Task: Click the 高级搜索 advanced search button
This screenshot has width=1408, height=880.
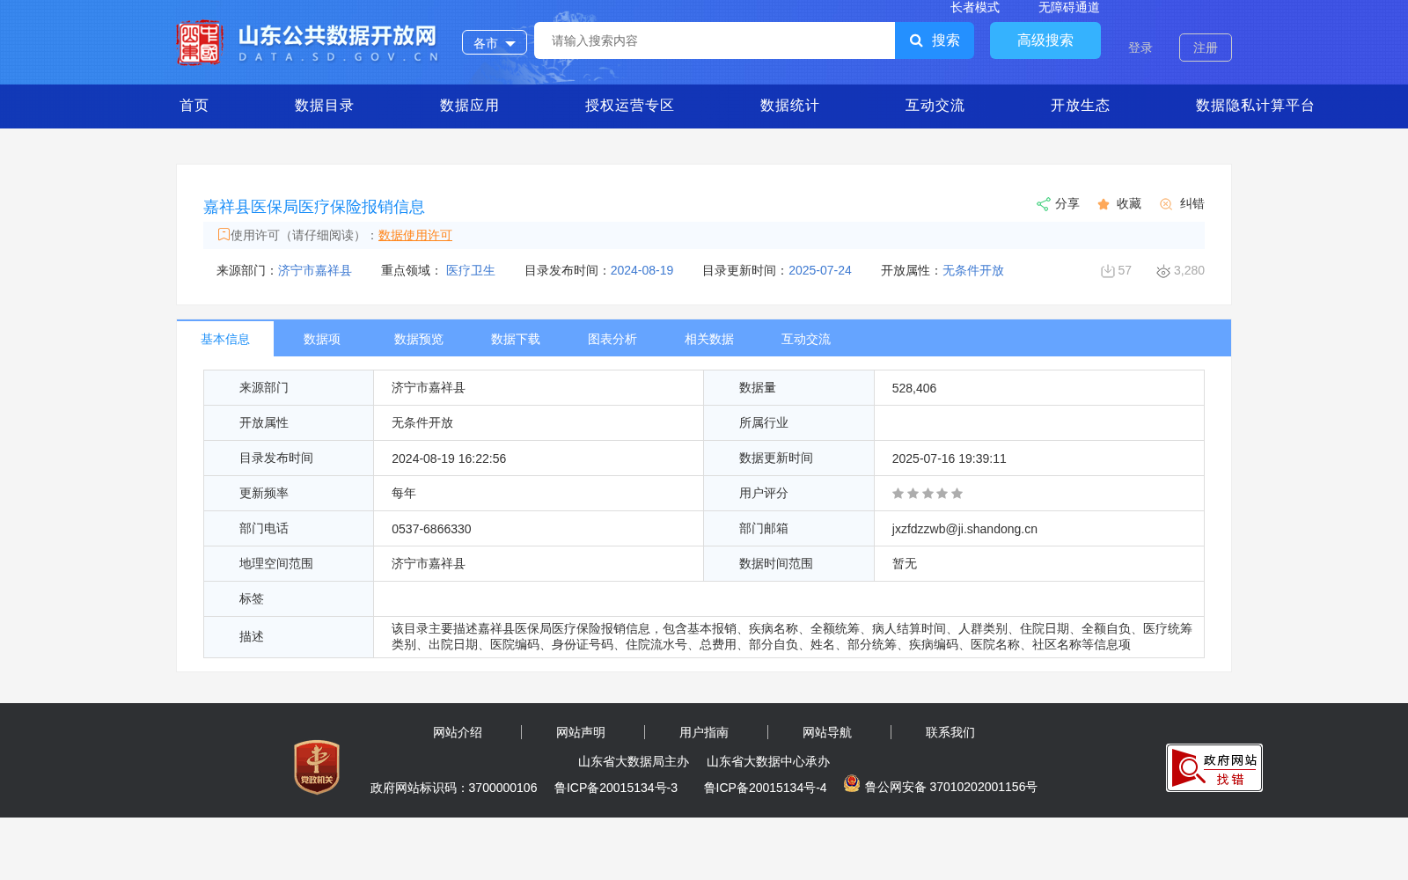Action: 1045,40
